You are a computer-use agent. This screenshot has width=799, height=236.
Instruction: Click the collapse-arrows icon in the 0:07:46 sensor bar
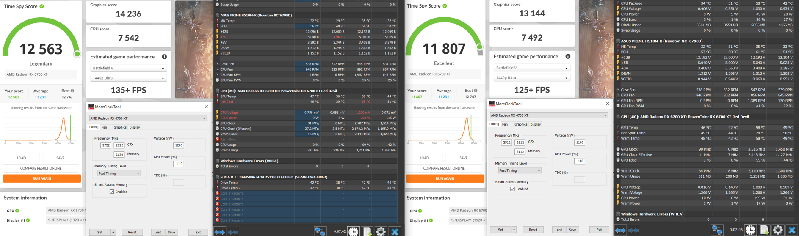pyautogui.click(x=634, y=230)
